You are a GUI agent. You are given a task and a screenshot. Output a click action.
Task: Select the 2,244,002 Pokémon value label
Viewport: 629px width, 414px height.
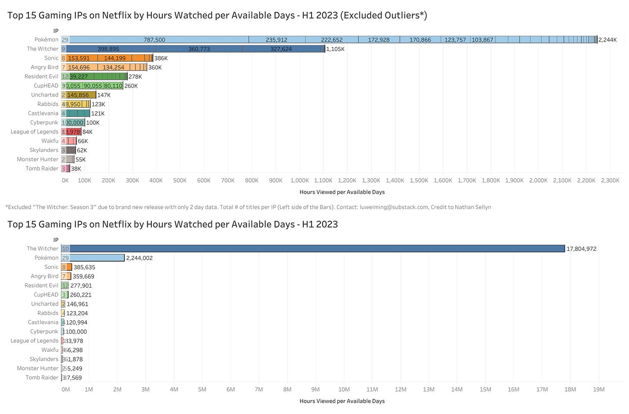click(x=139, y=258)
